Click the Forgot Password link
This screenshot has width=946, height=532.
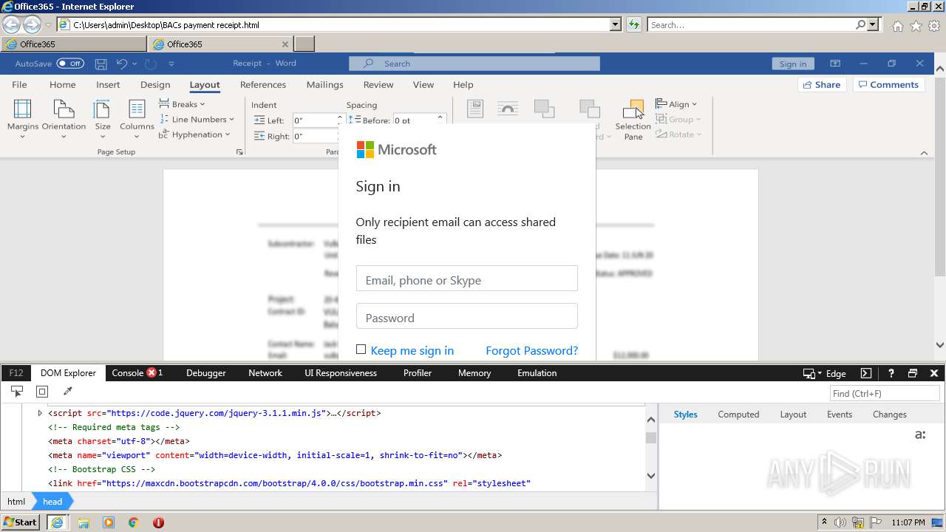[531, 350]
